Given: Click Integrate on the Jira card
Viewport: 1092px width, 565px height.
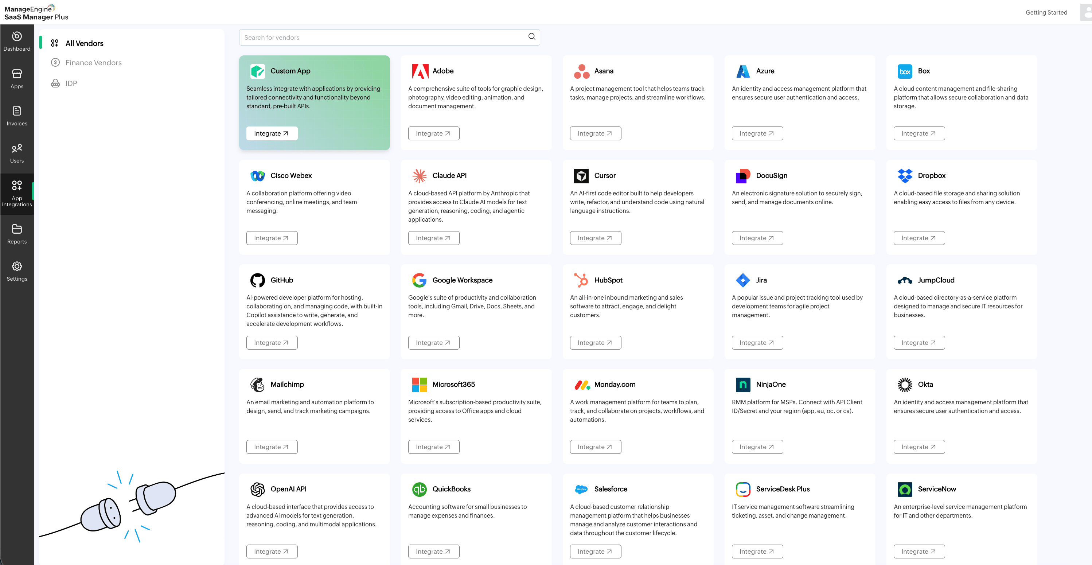Looking at the screenshot, I should [757, 343].
